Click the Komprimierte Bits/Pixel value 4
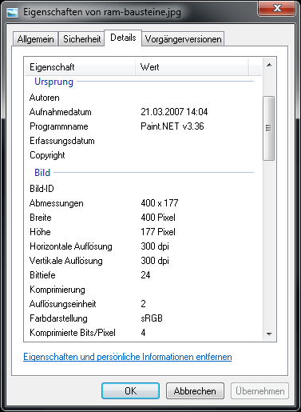Image resolution: width=301 pixels, height=412 pixels. [143, 333]
